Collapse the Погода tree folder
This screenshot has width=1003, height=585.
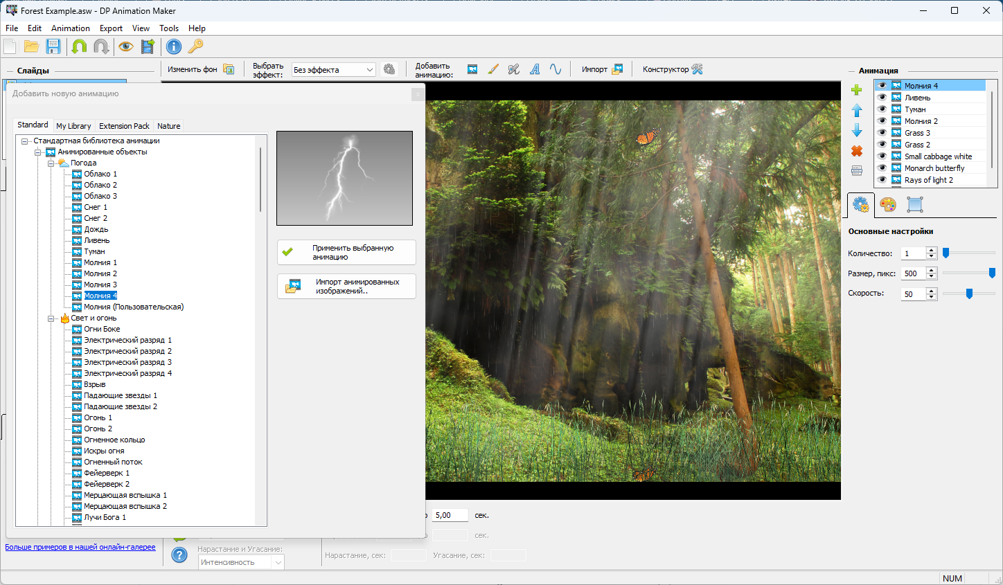click(x=51, y=163)
